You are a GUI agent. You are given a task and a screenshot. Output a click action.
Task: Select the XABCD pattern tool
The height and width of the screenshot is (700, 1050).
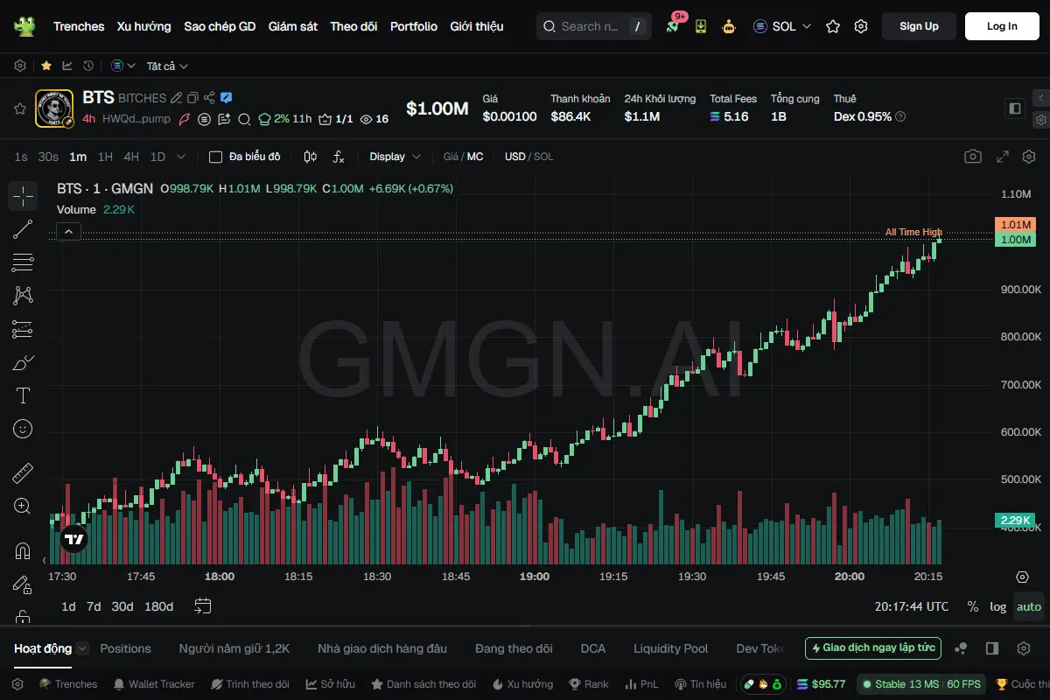pos(23,296)
